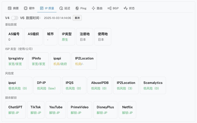The image size is (197, 123).
Task: Click the 媒体解锁 section heading
Action: [x=11, y=98]
